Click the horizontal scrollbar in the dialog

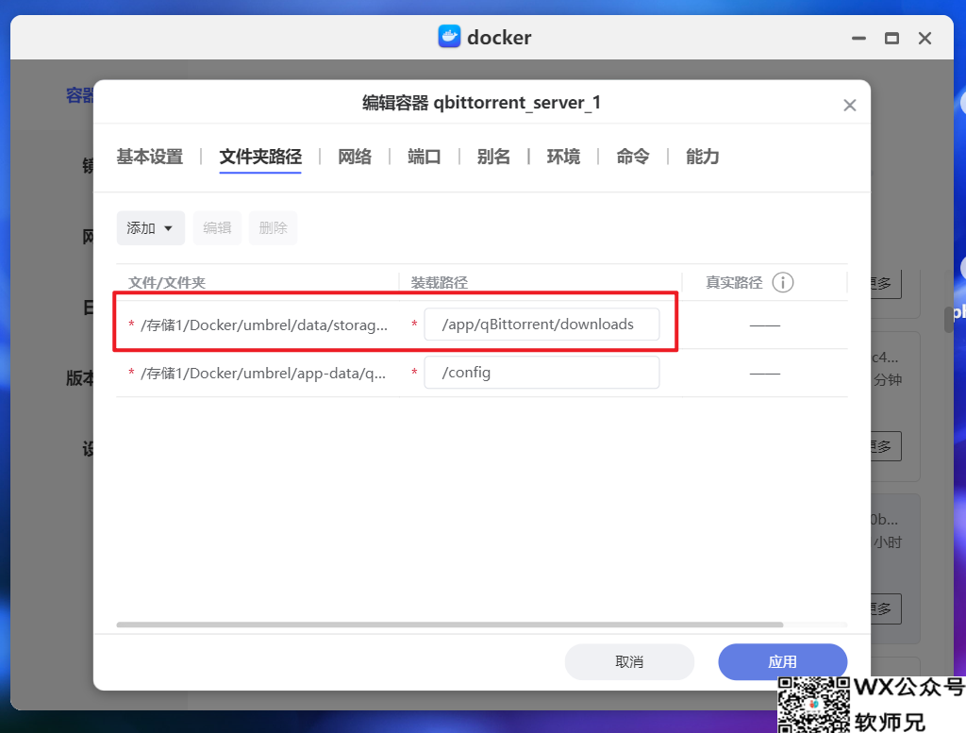pyautogui.click(x=450, y=625)
